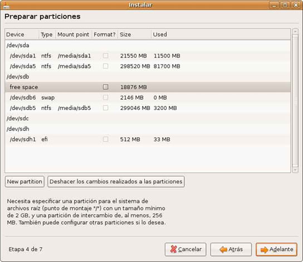Toggle the Format checkbox for /dev/sdb6 swap

pos(105,98)
